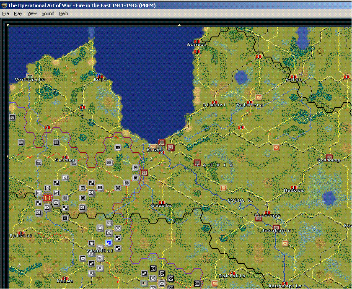
Task: Open the Help menu
Action: 64,13
